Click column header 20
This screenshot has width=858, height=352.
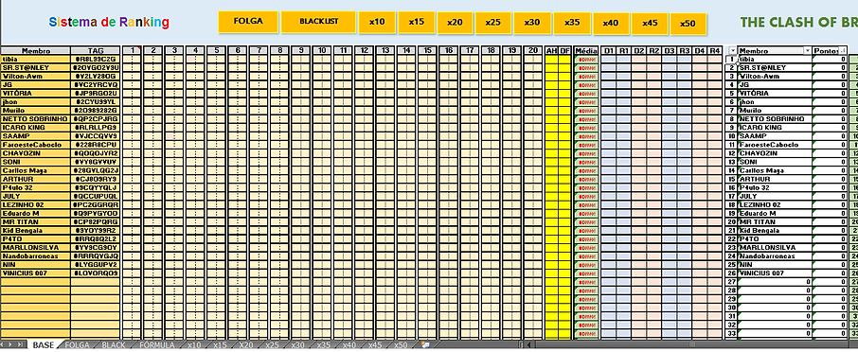coord(533,51)
